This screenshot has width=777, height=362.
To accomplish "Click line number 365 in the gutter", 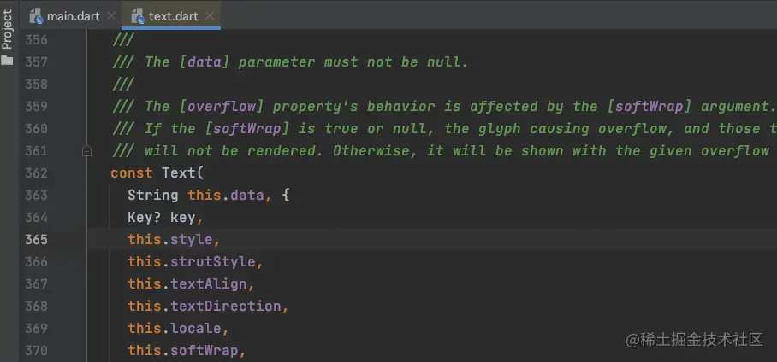I will click(x=36, y=240).
